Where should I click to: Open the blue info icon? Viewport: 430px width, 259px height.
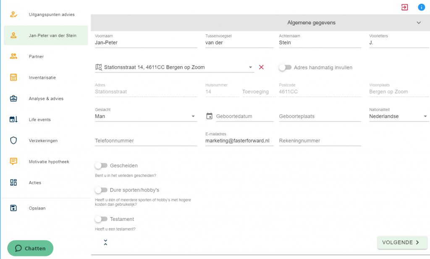tap(422, 7)
